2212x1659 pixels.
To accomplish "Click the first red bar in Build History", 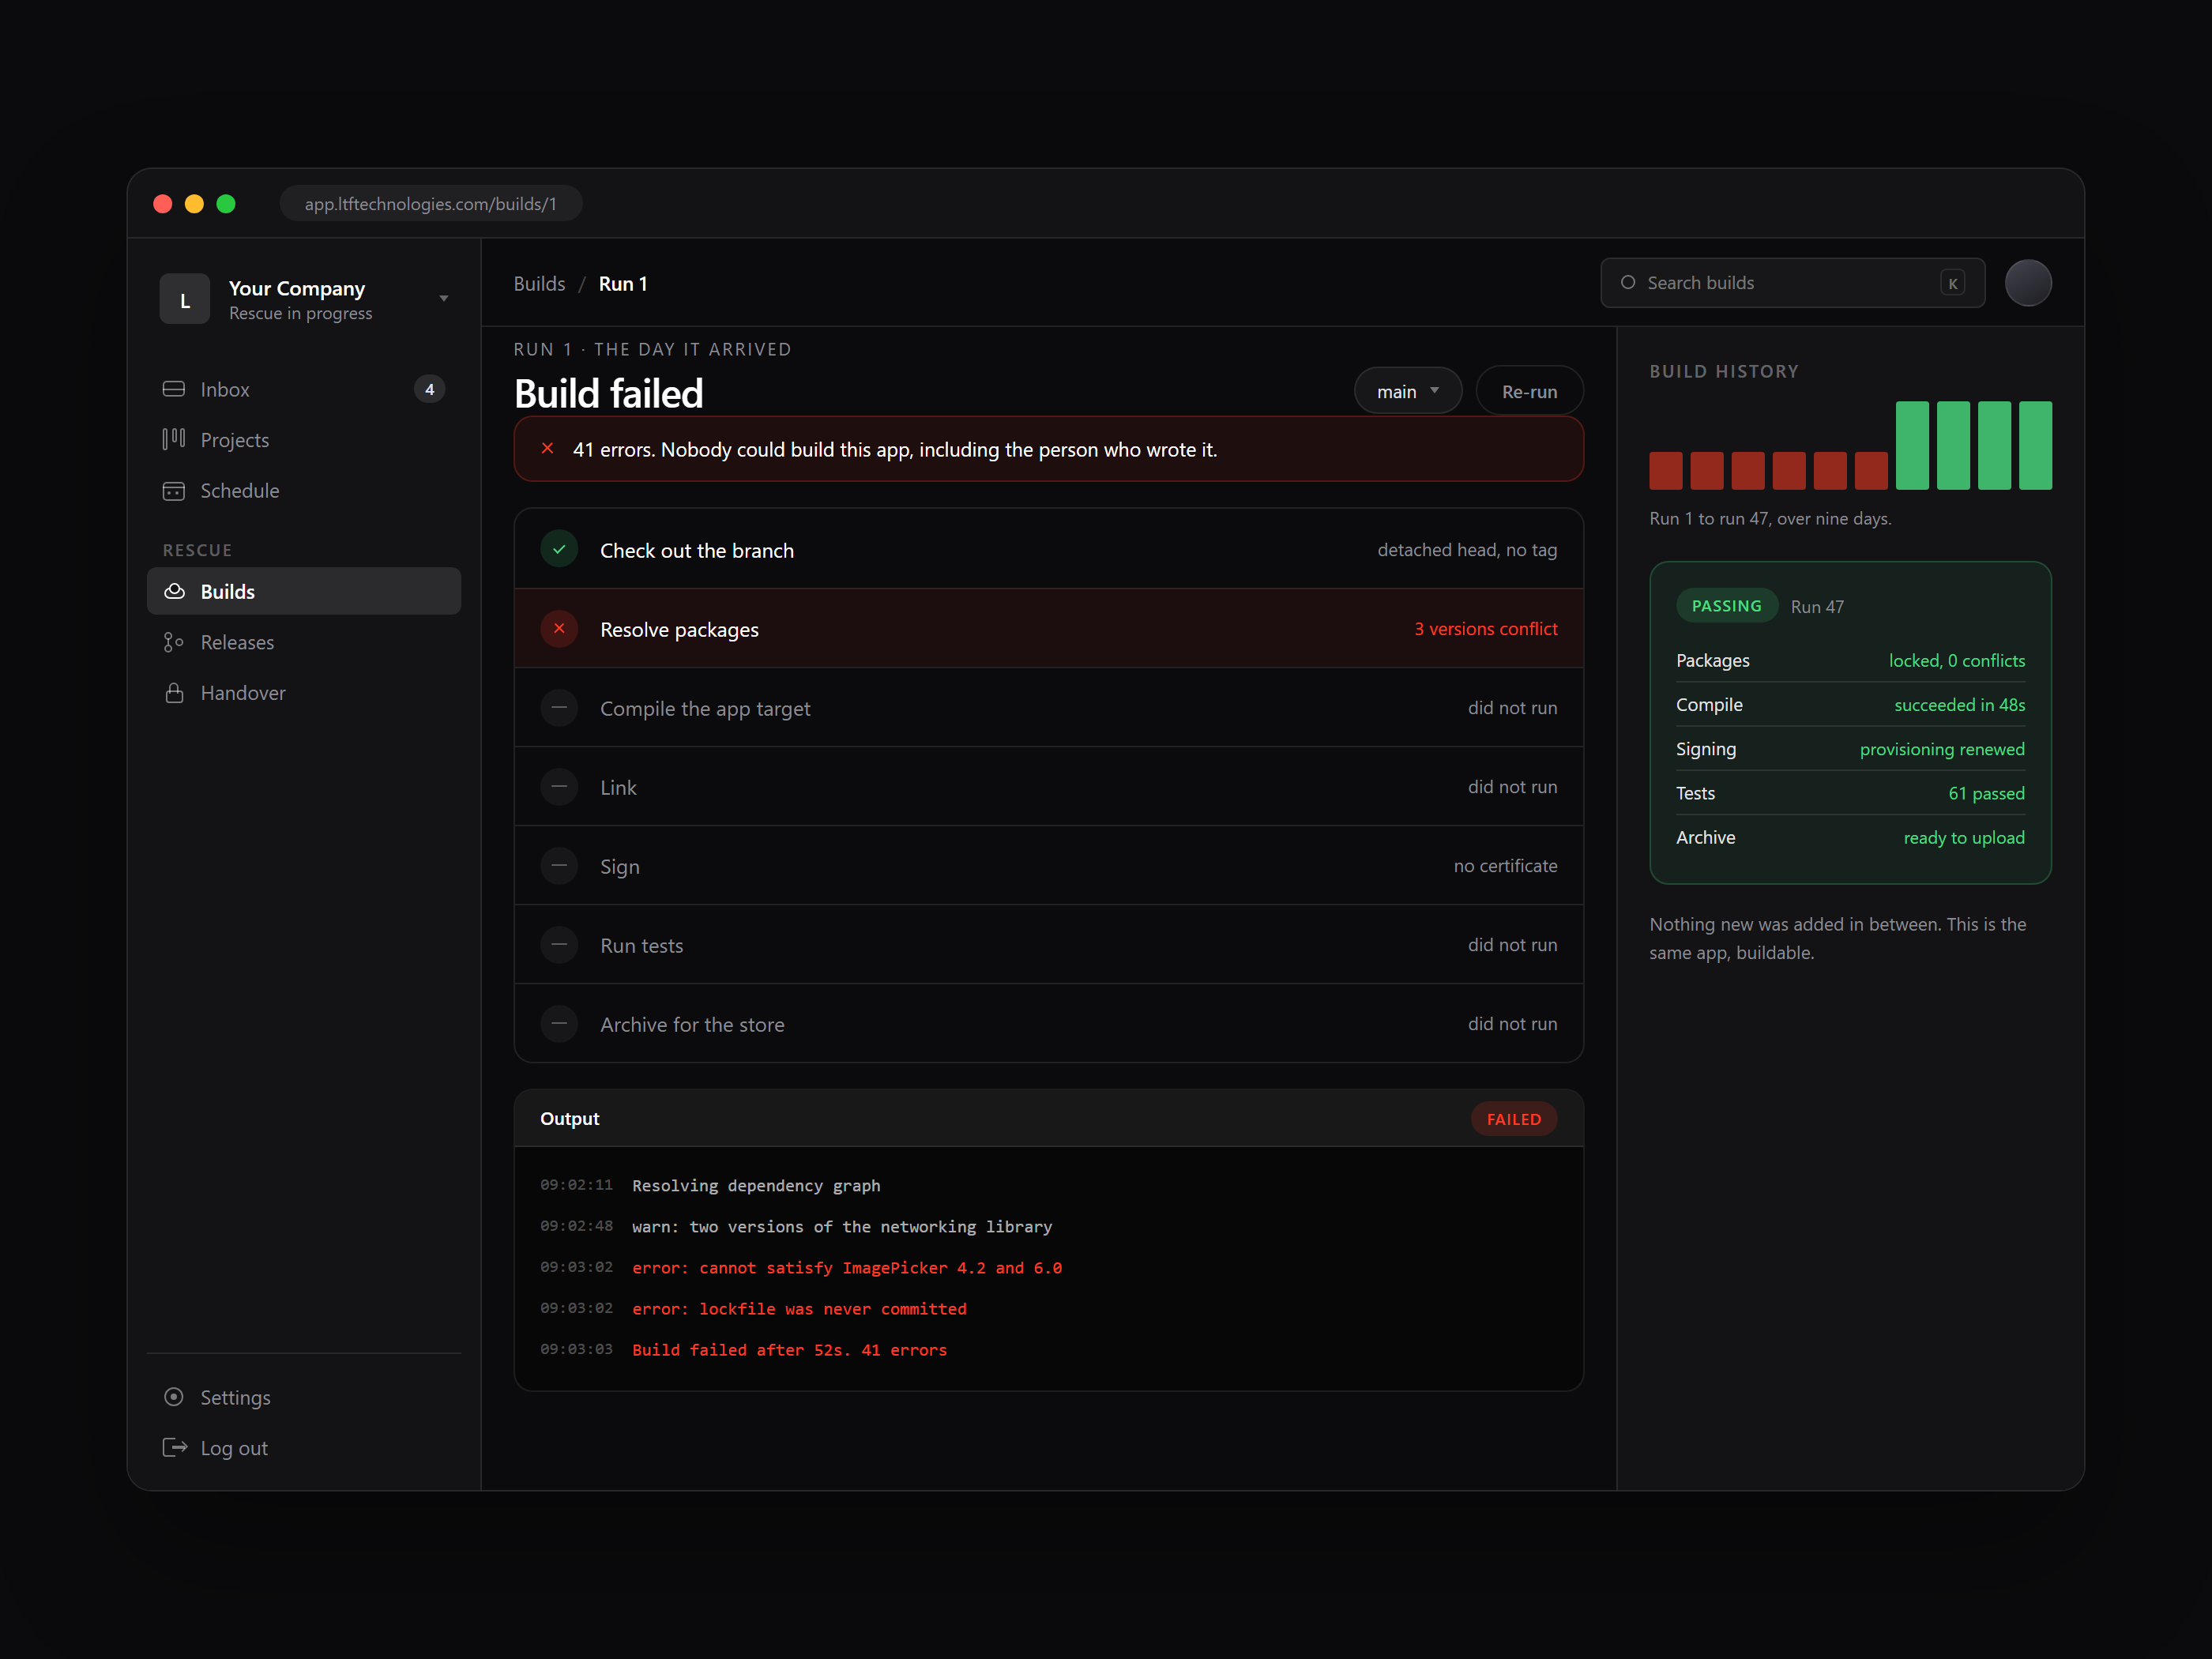I will (1665, 470).
